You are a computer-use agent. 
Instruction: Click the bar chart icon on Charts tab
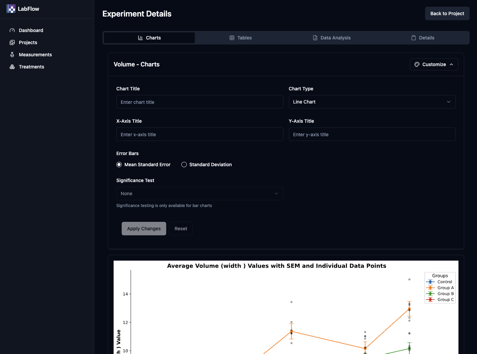pyautogui.click(x=140, y=38)
